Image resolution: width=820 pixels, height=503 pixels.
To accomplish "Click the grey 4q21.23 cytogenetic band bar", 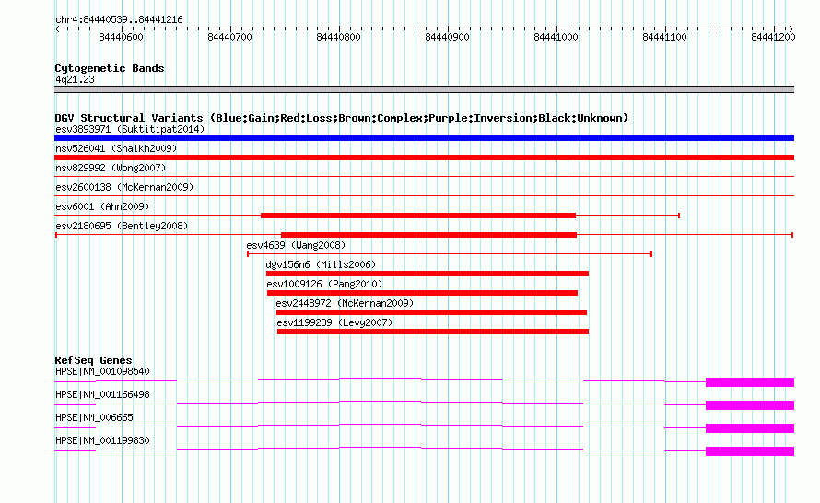I will pyautogui.click(x=424, y=89).
